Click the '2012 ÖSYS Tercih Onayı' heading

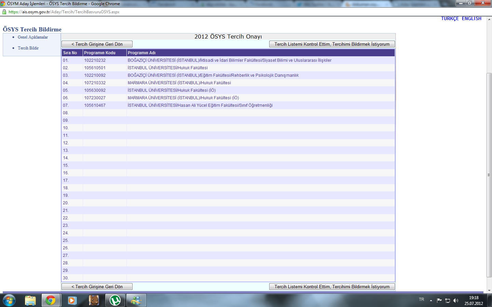[x=228, y=36]
